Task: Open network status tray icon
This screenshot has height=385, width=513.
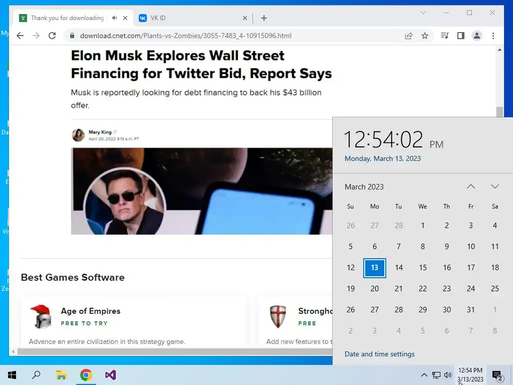Action: pyautogui.click(x=436, y=375)
